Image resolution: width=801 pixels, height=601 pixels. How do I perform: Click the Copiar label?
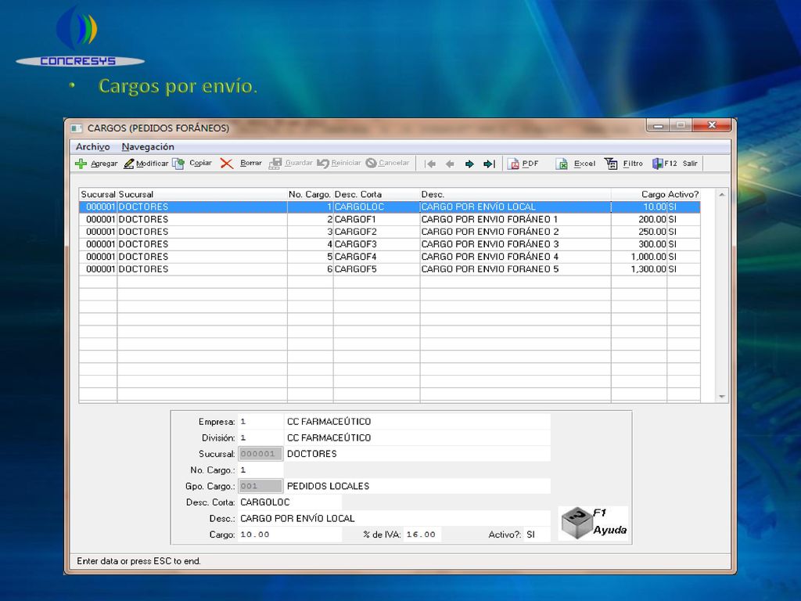200,163
